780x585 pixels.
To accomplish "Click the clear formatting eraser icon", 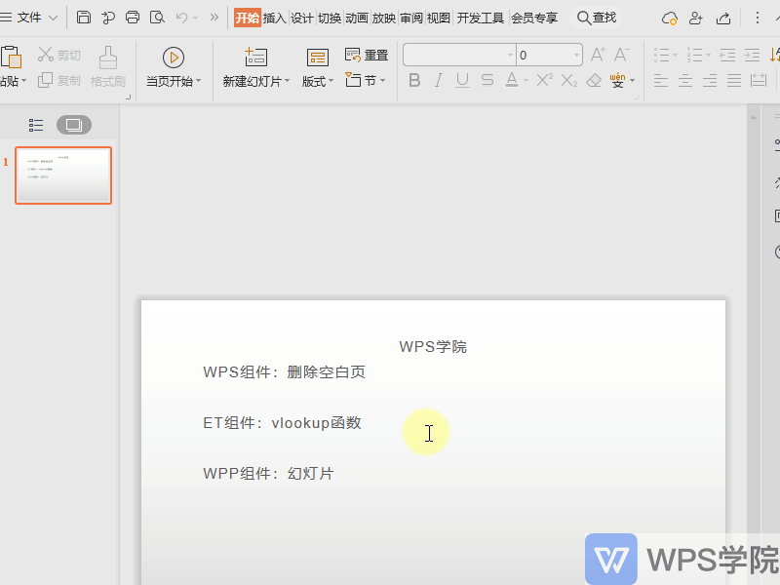I will click(594, 81).
